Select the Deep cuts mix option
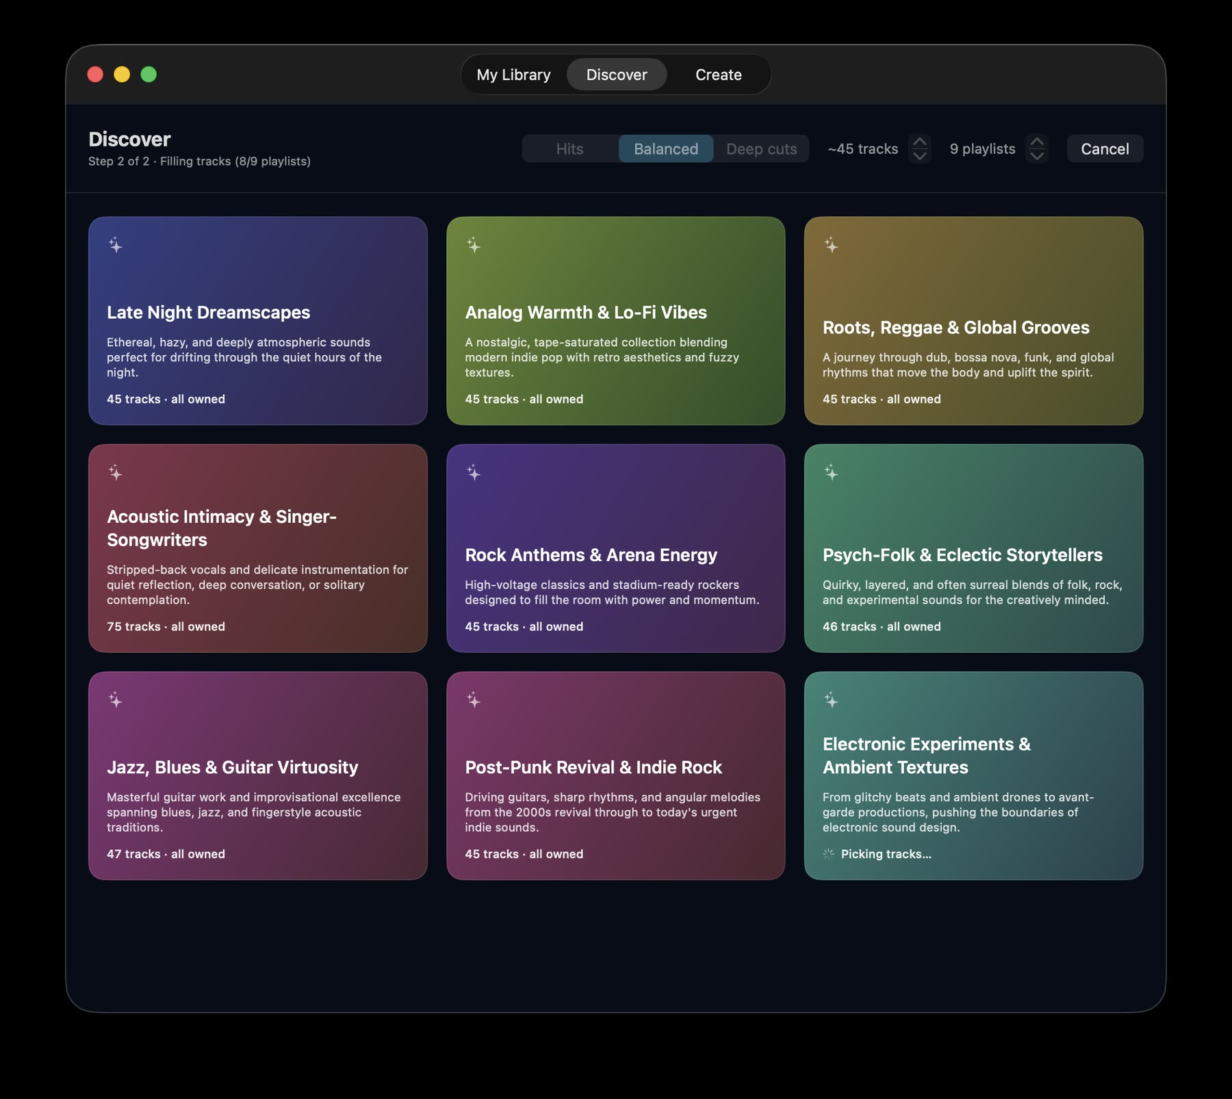The image size is (1232, 1099). pos(761,148)
